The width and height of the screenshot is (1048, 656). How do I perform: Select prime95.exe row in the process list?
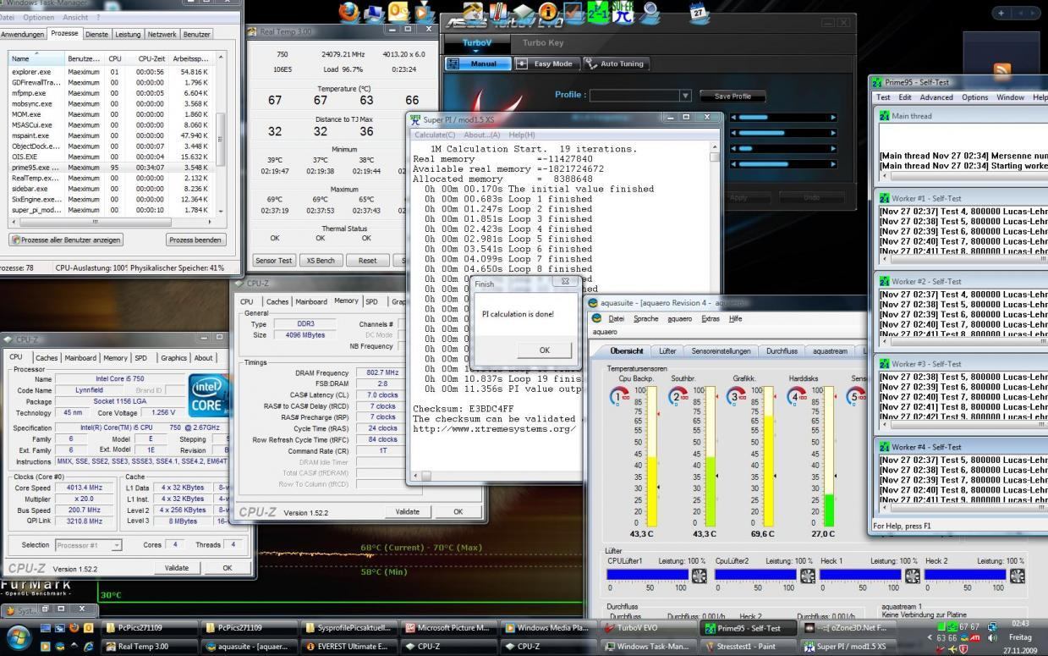tap(36, 168)
